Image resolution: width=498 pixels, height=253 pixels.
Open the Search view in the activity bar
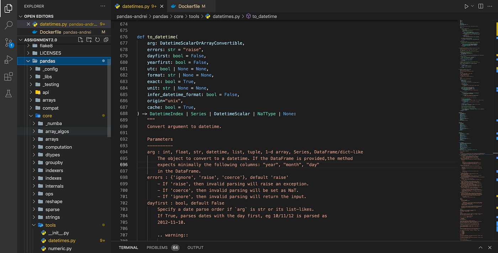(9, 25)
